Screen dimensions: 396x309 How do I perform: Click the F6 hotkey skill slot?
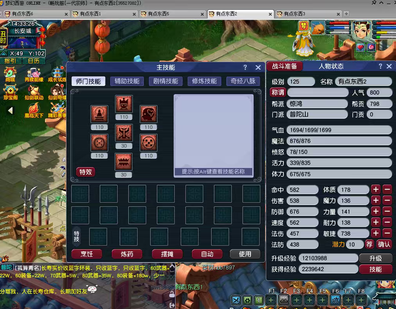click(x=335, y=300)
